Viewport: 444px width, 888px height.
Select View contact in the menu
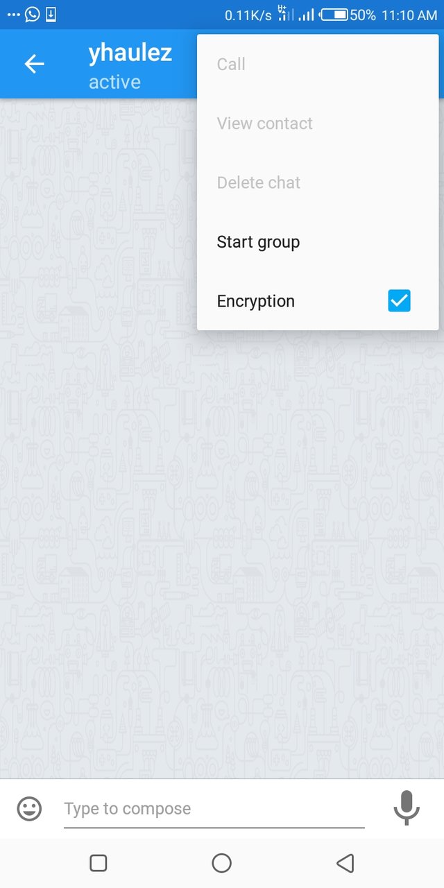[265, 123]
